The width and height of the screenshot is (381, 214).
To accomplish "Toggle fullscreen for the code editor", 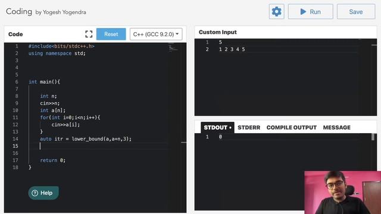I will tap(89, 34).
